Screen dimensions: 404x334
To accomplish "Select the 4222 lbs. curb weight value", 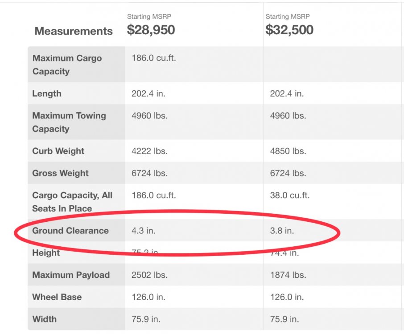I will (x=149, y=151).
